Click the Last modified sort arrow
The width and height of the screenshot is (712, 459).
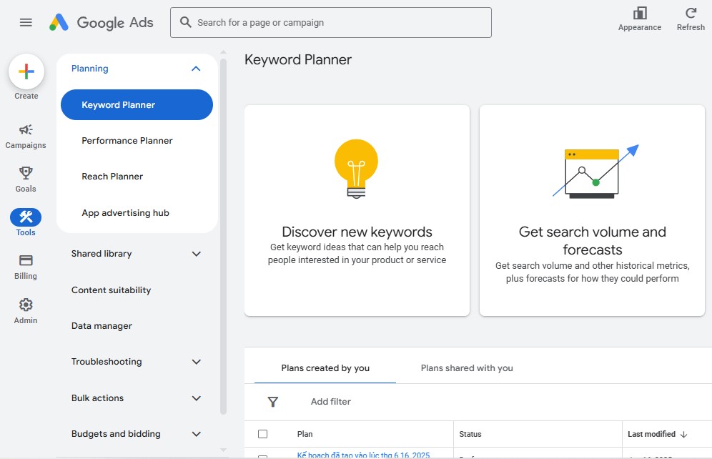[x=684, y=435]
